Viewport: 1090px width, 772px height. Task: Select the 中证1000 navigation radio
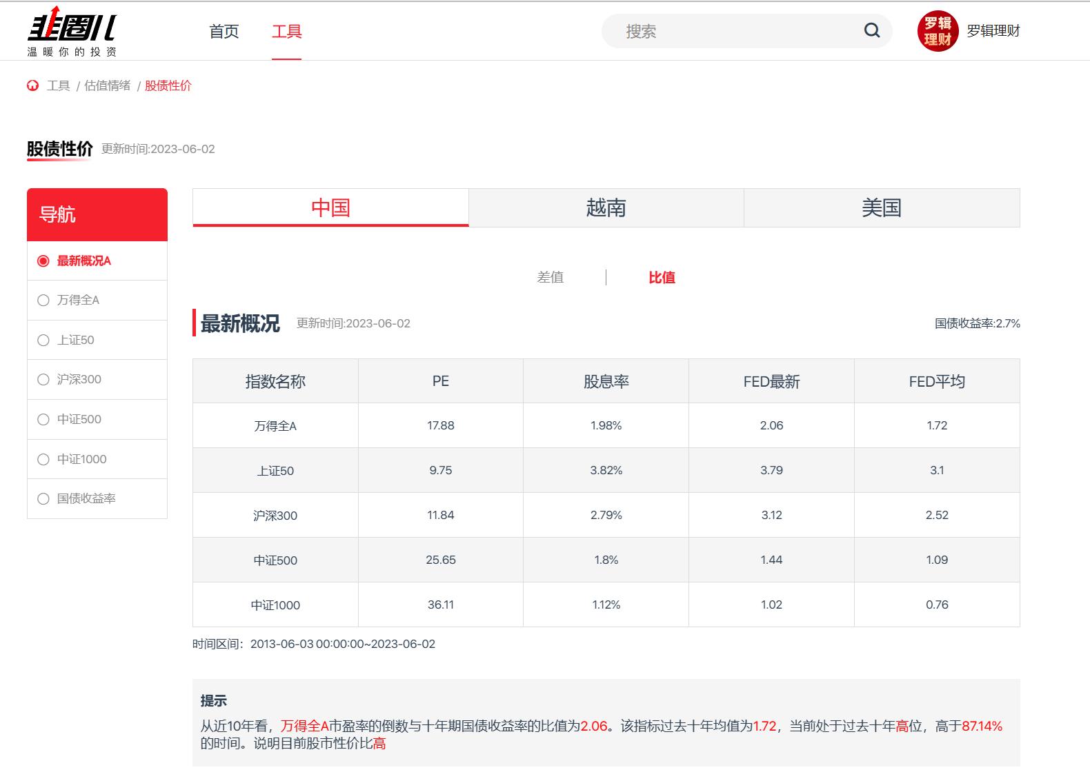[43, 459]
